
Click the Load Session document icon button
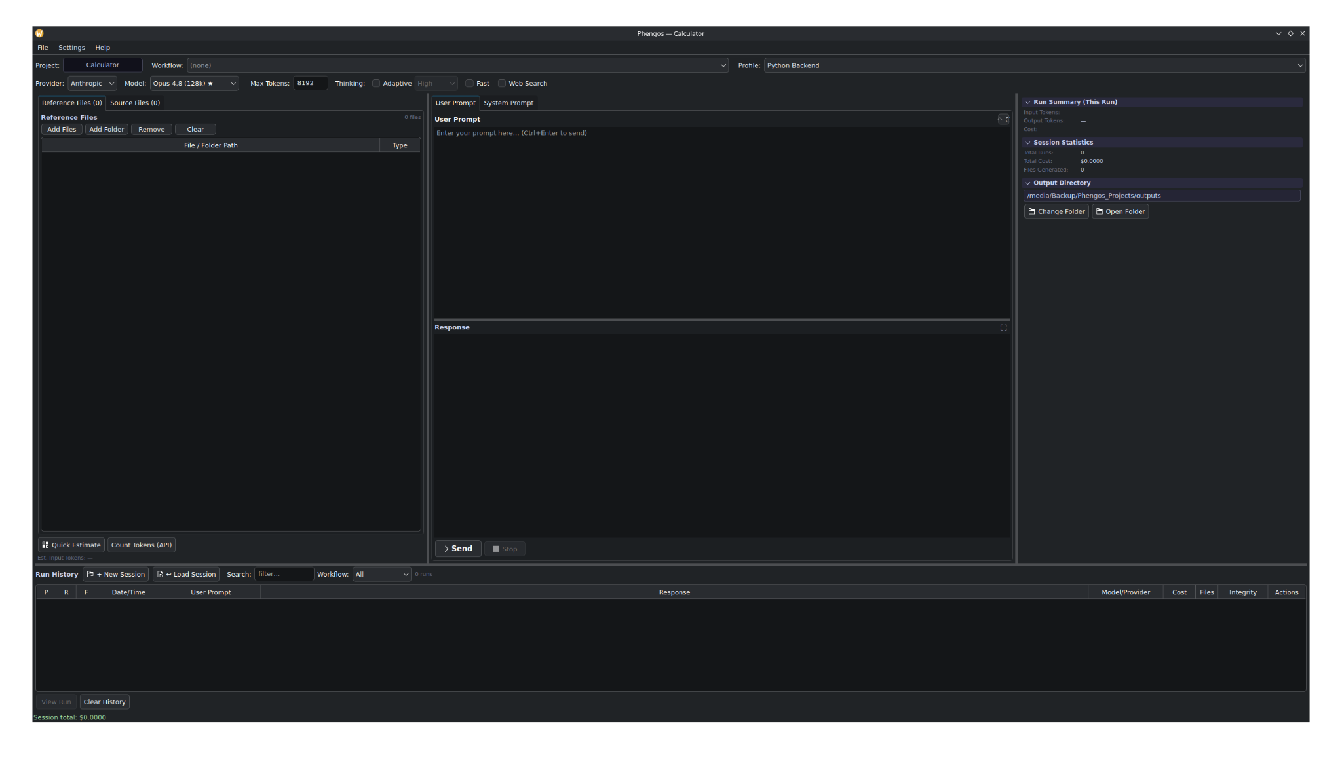point(186,574)
